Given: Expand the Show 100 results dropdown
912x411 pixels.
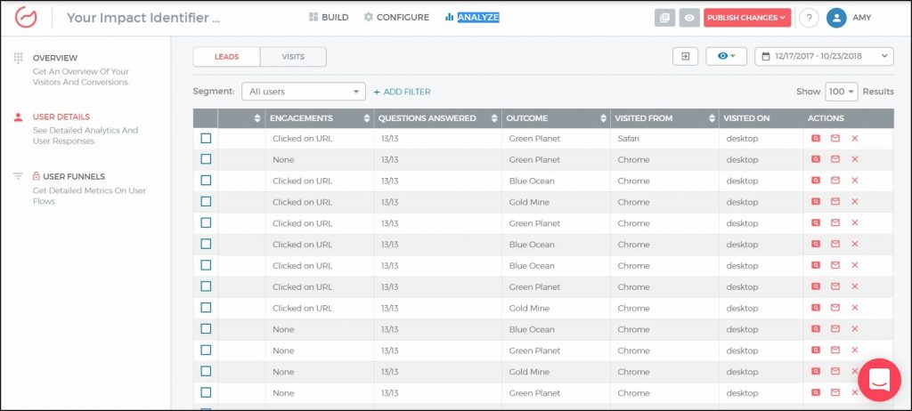Looking at the screenshot, I should point(840,92).
